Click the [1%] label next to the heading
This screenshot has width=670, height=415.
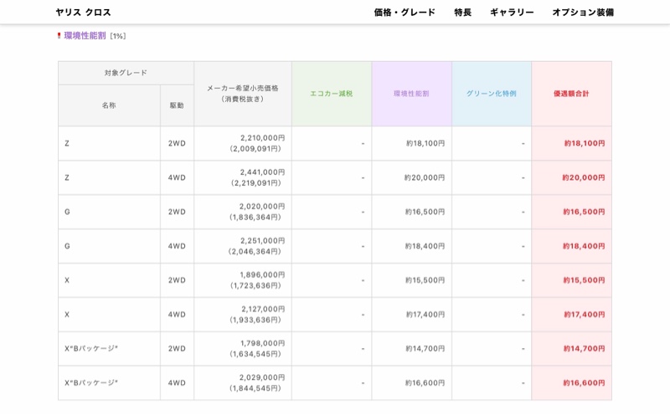click(118, 36)
